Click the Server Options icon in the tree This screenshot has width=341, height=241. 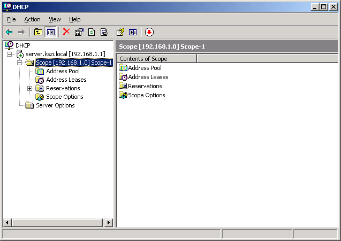click(29, 105)
